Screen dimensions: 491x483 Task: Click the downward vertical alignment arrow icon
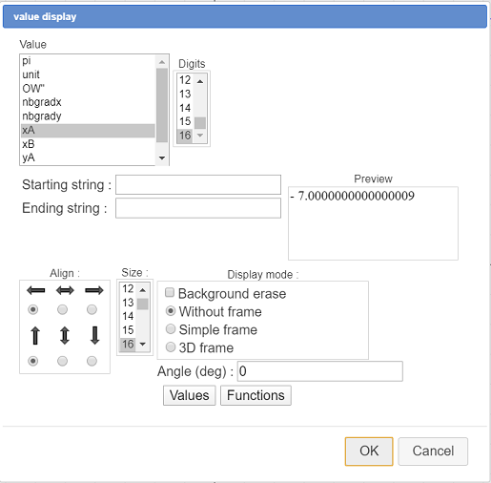point(94,336)
